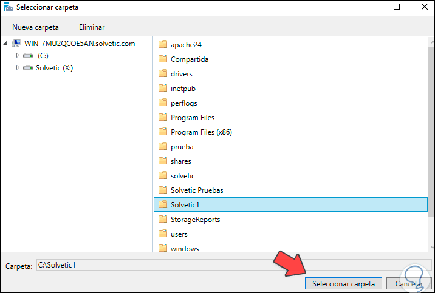Screen dimensions: 435x293
Task: Click the server computer icon in tree
Action: click(x=16, y=43)
